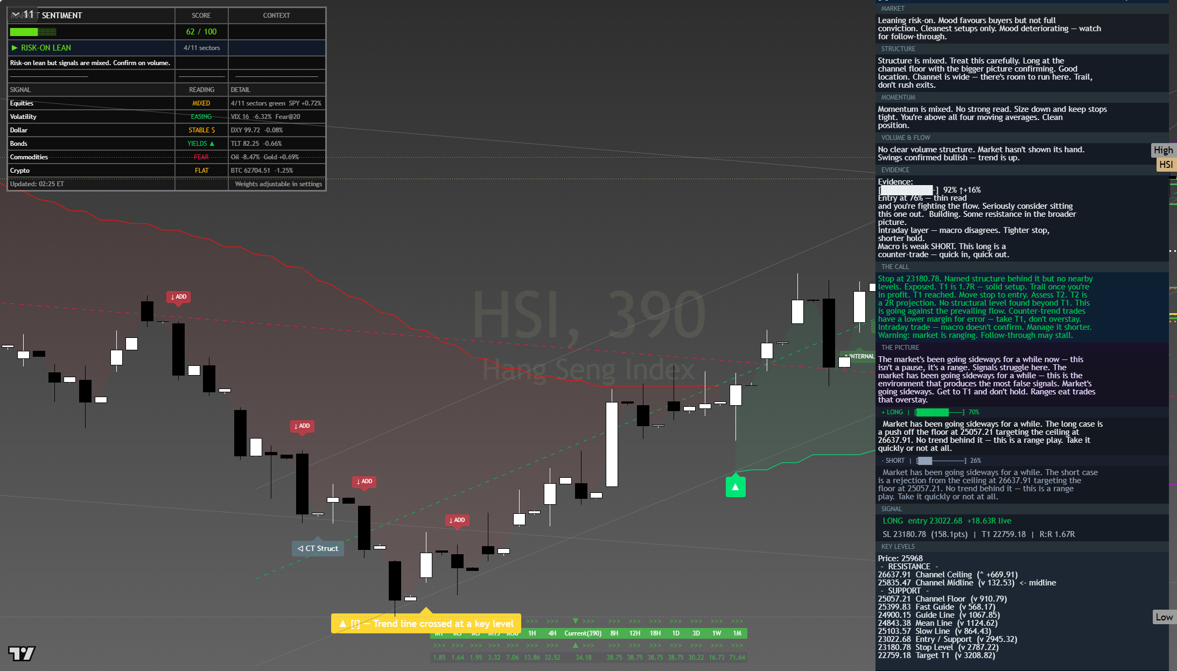Screen dimensions: 1177x671
Task: Click the sentiment score progress bar
Action: pos(33,32)
